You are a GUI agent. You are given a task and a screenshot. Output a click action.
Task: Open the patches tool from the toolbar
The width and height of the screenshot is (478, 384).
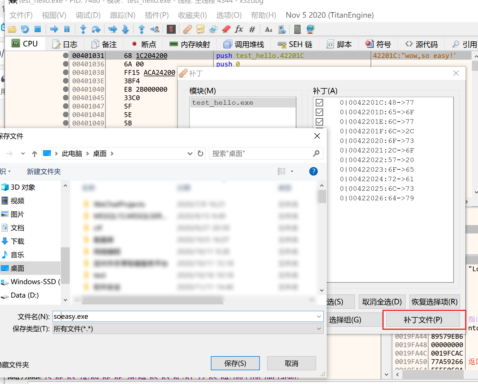tap(187, 29)
